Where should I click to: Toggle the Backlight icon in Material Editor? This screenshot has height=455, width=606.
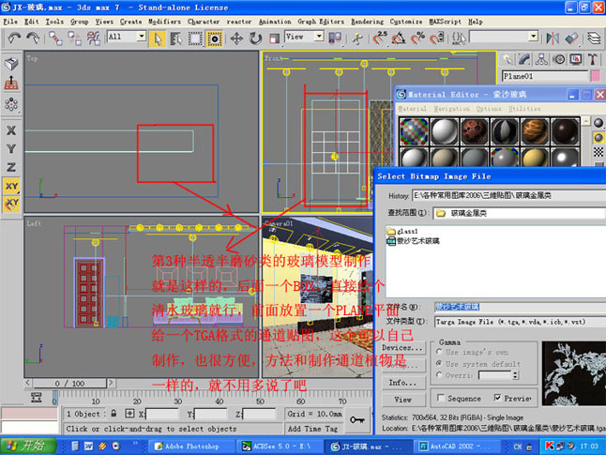pyautogui.click(x=598, y=137)
